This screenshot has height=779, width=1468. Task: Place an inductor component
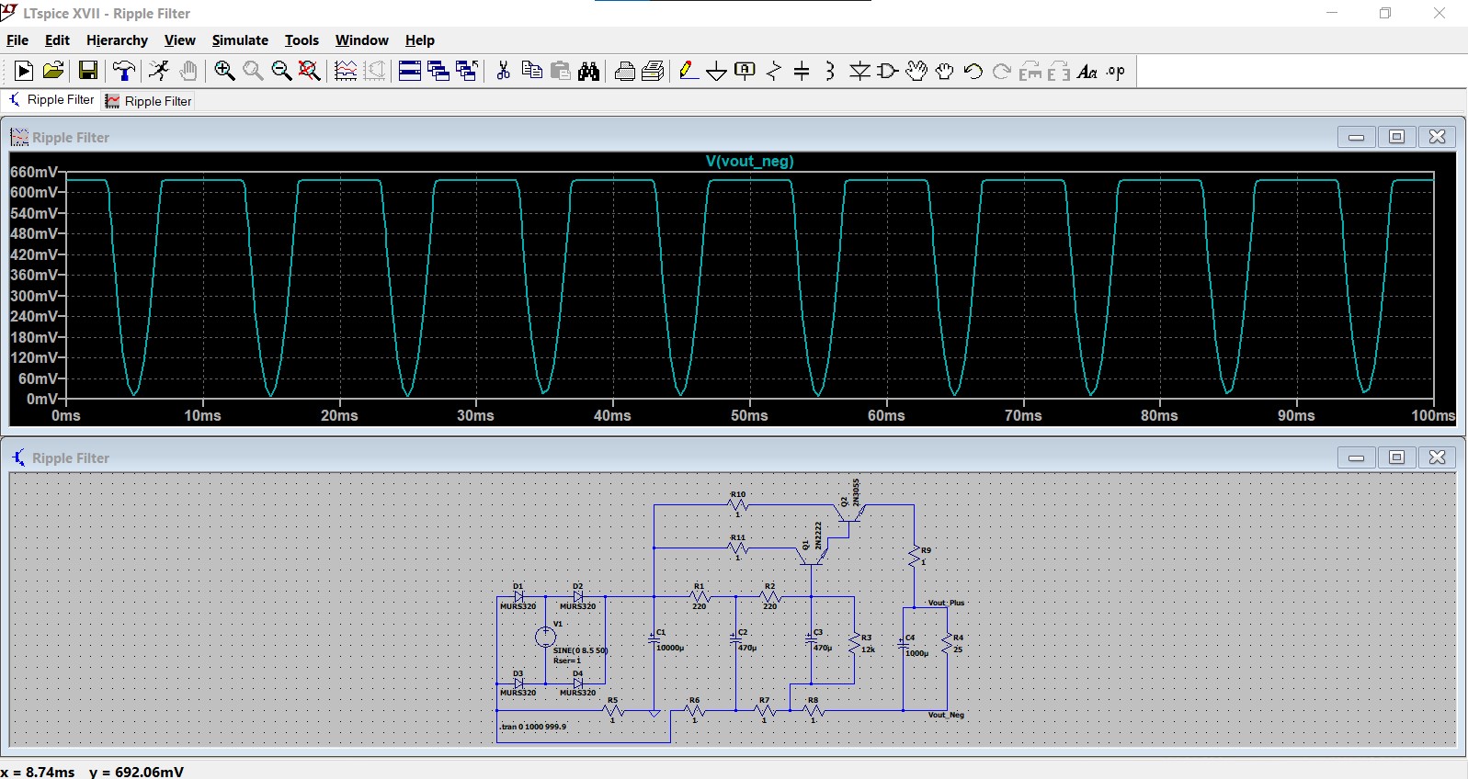pos(831,71)
